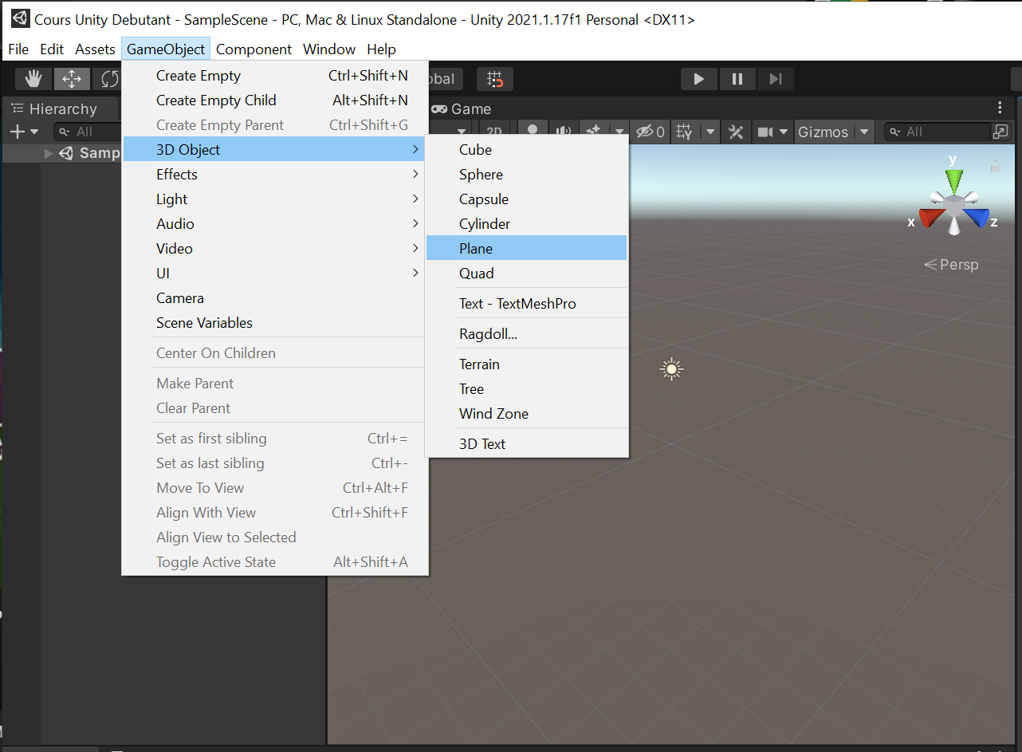Select the Hand tool in toolbar

(33, 79)
